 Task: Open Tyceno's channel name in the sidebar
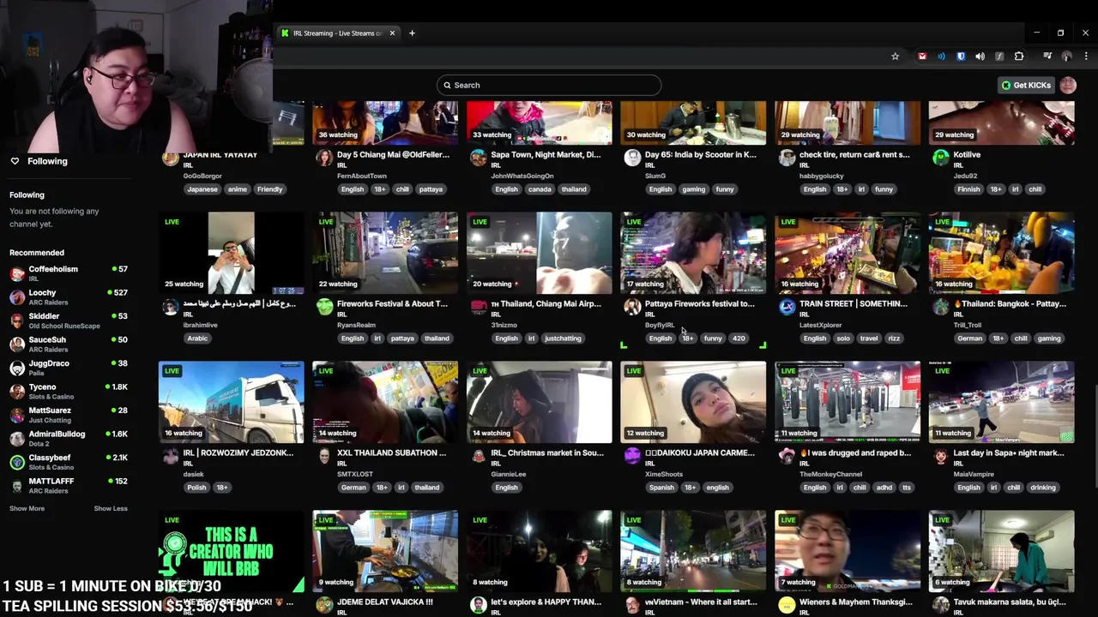pos(43,387)
